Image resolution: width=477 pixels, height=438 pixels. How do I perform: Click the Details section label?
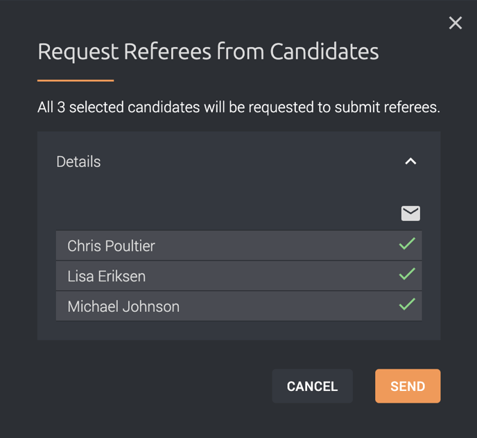pyautogui.click(x=78, y=161)
